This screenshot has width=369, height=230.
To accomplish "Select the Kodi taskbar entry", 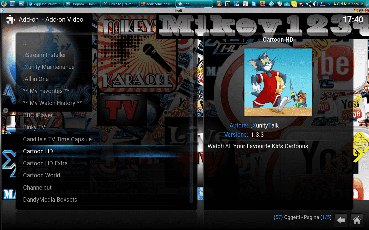I will click(195, 4).
